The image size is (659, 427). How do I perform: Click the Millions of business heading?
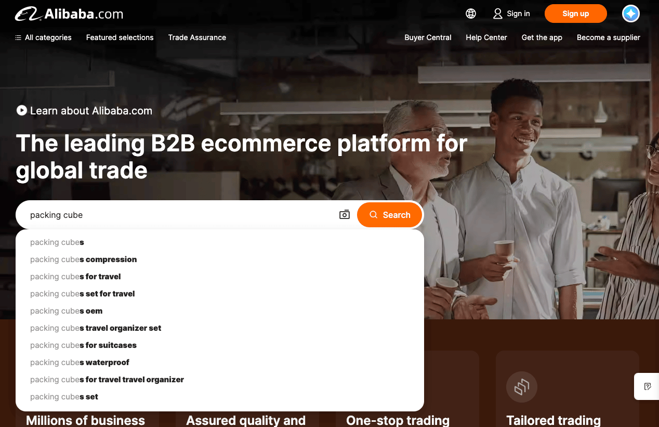[85, 420]
